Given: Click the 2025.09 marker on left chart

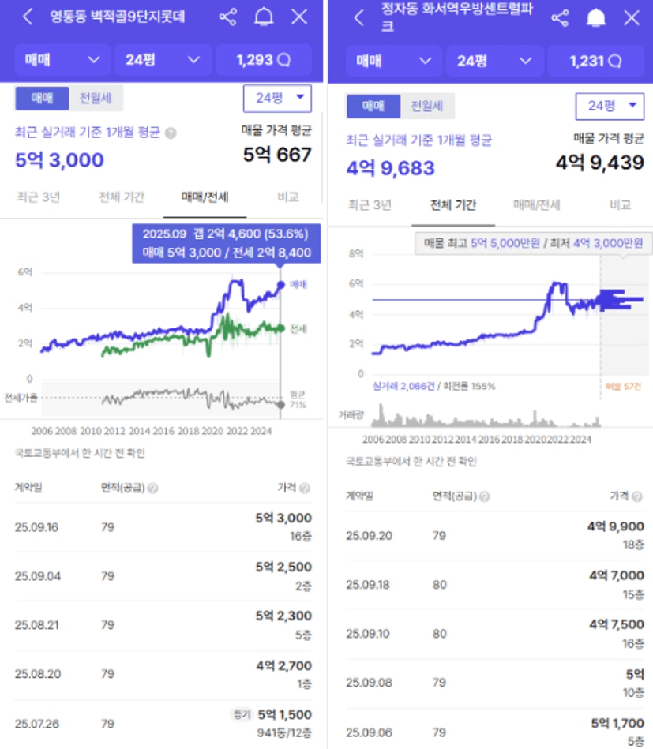Looking at the screenshot, I should coord(280,285).
